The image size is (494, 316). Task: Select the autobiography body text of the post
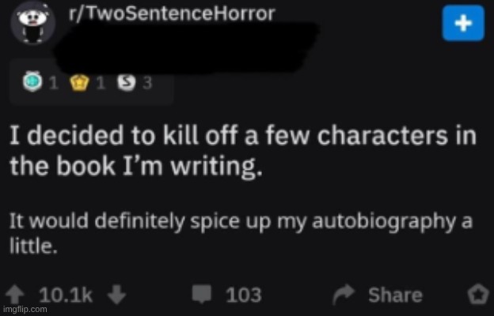241,233
